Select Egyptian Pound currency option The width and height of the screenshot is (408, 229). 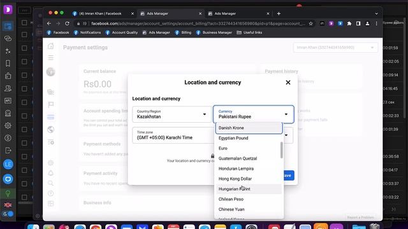[x=249, y=138]
